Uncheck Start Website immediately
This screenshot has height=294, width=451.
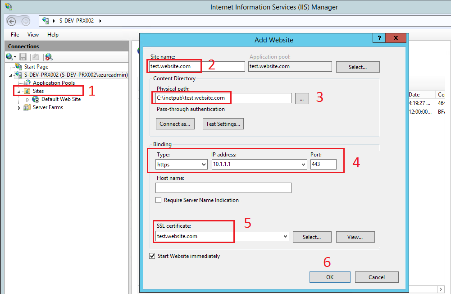tap(152, 256)
